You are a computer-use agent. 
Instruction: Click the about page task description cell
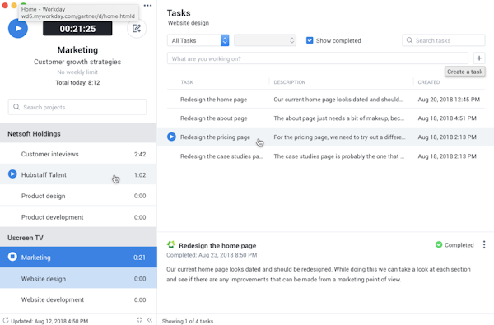click(338, 118)
